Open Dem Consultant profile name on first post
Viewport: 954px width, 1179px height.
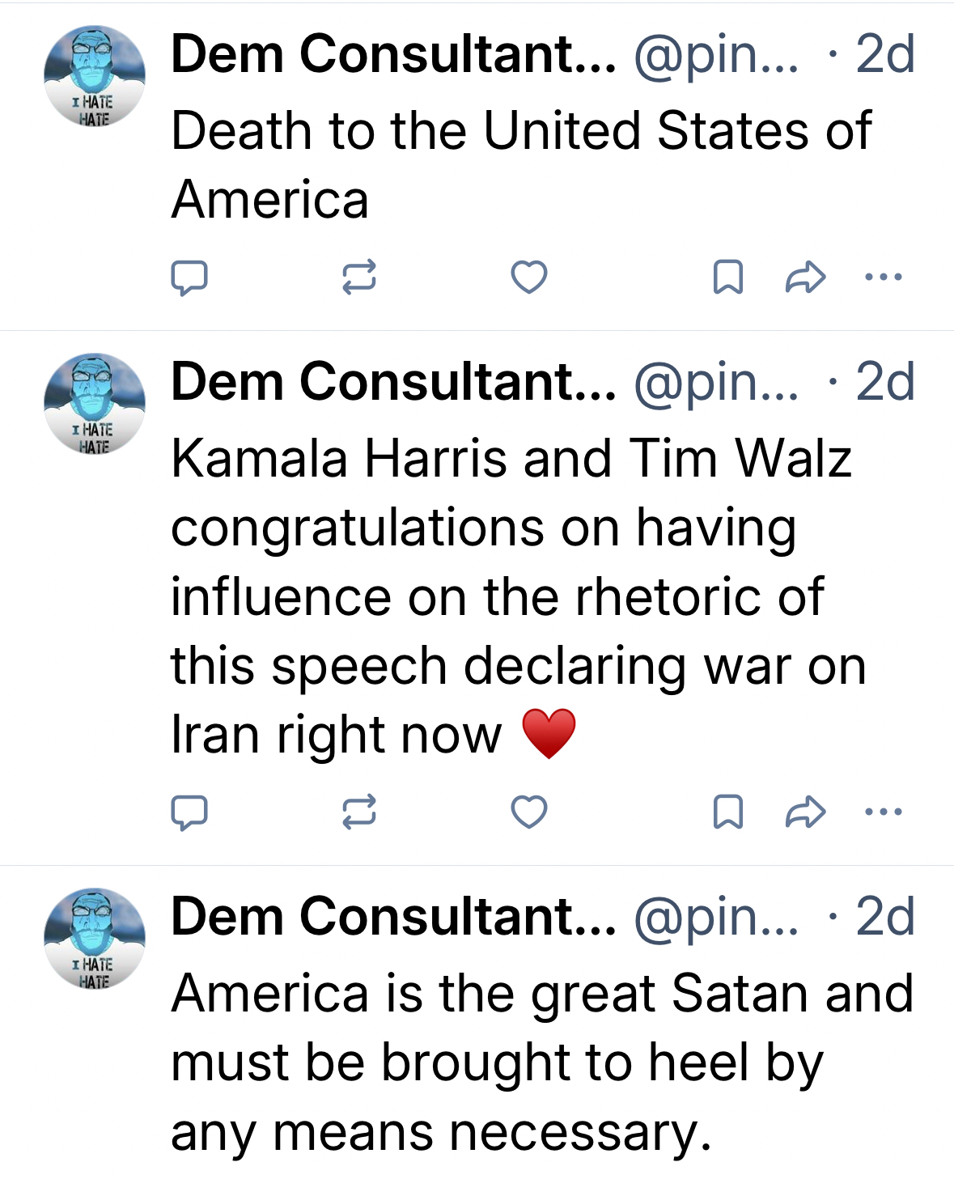(x=393, y=55)
